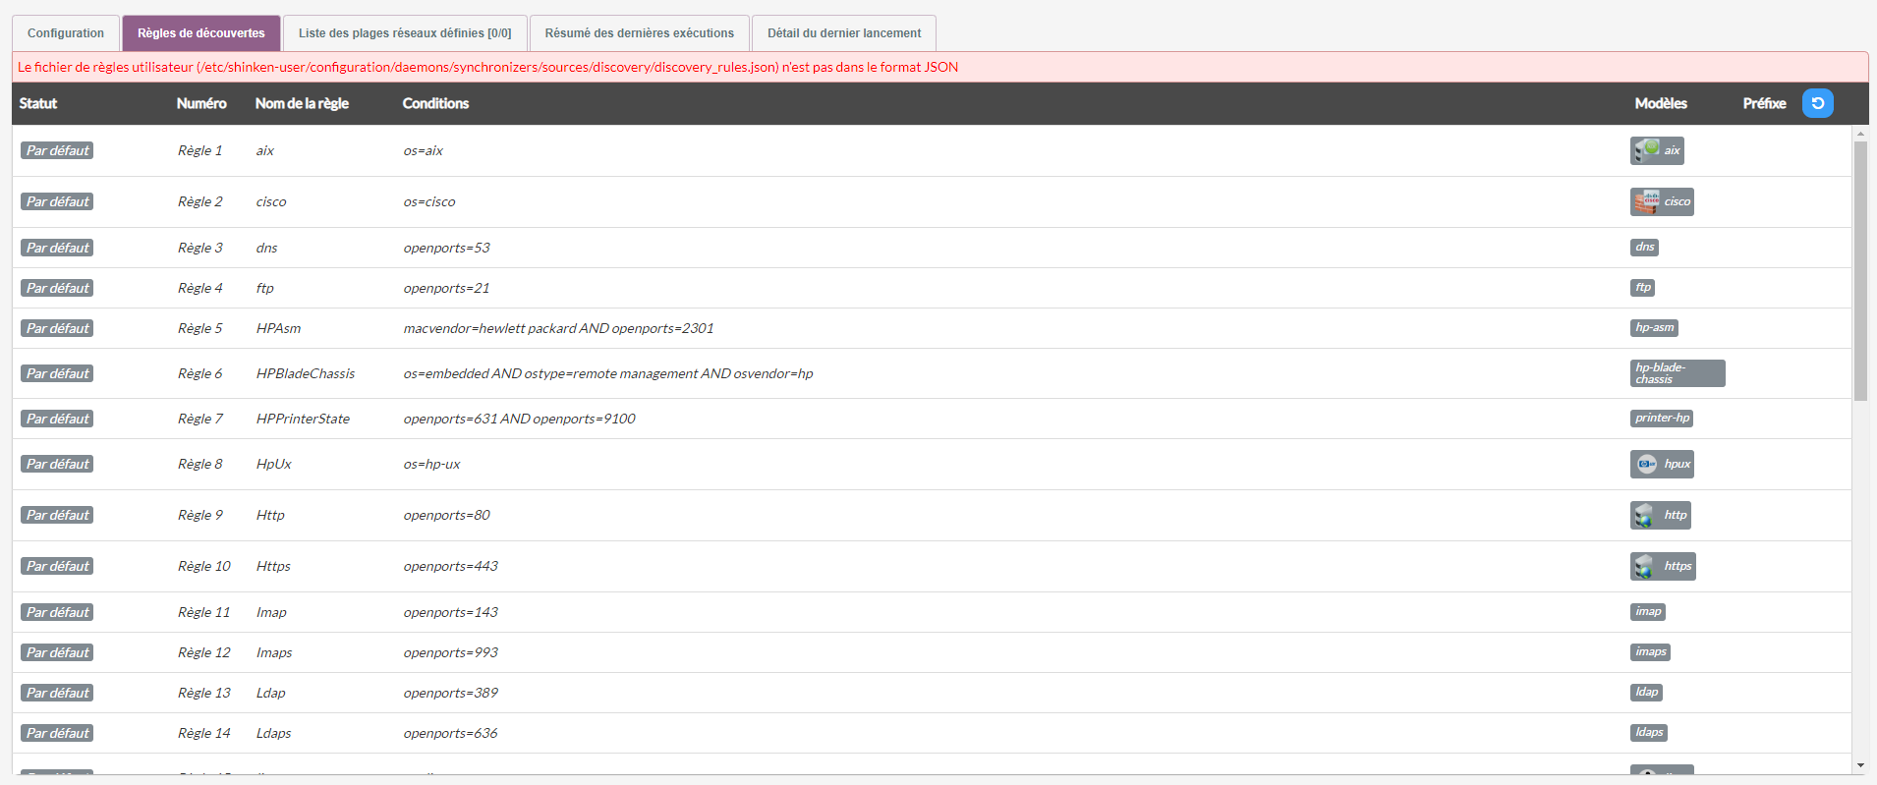Click the Conditions column header

click(x=435, y=103)
